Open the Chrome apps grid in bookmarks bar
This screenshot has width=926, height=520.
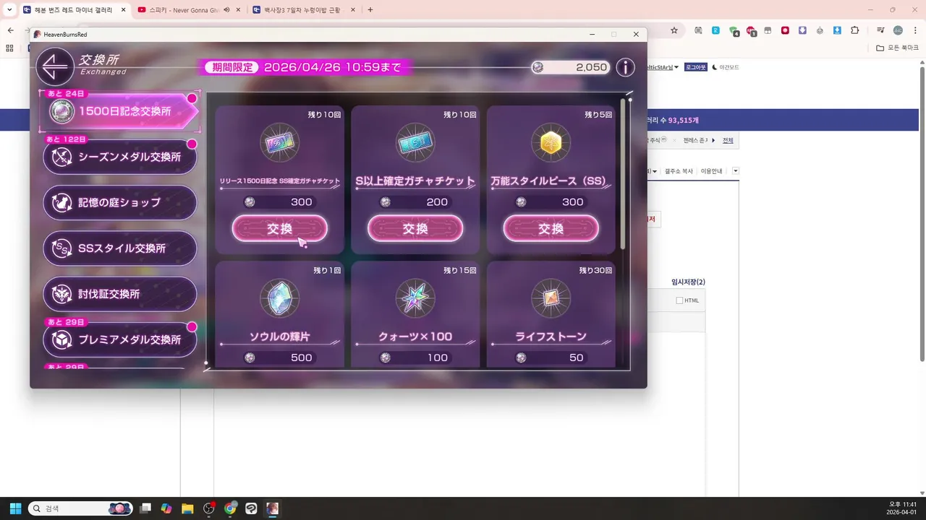9,48
